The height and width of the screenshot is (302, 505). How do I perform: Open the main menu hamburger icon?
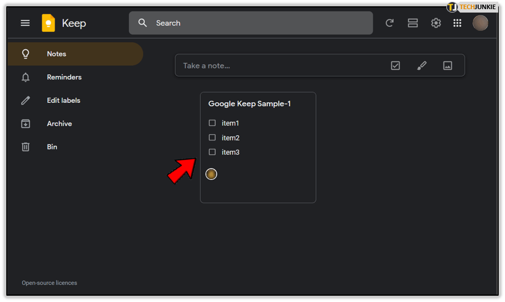pyautogui.click(x=25, y=23)
